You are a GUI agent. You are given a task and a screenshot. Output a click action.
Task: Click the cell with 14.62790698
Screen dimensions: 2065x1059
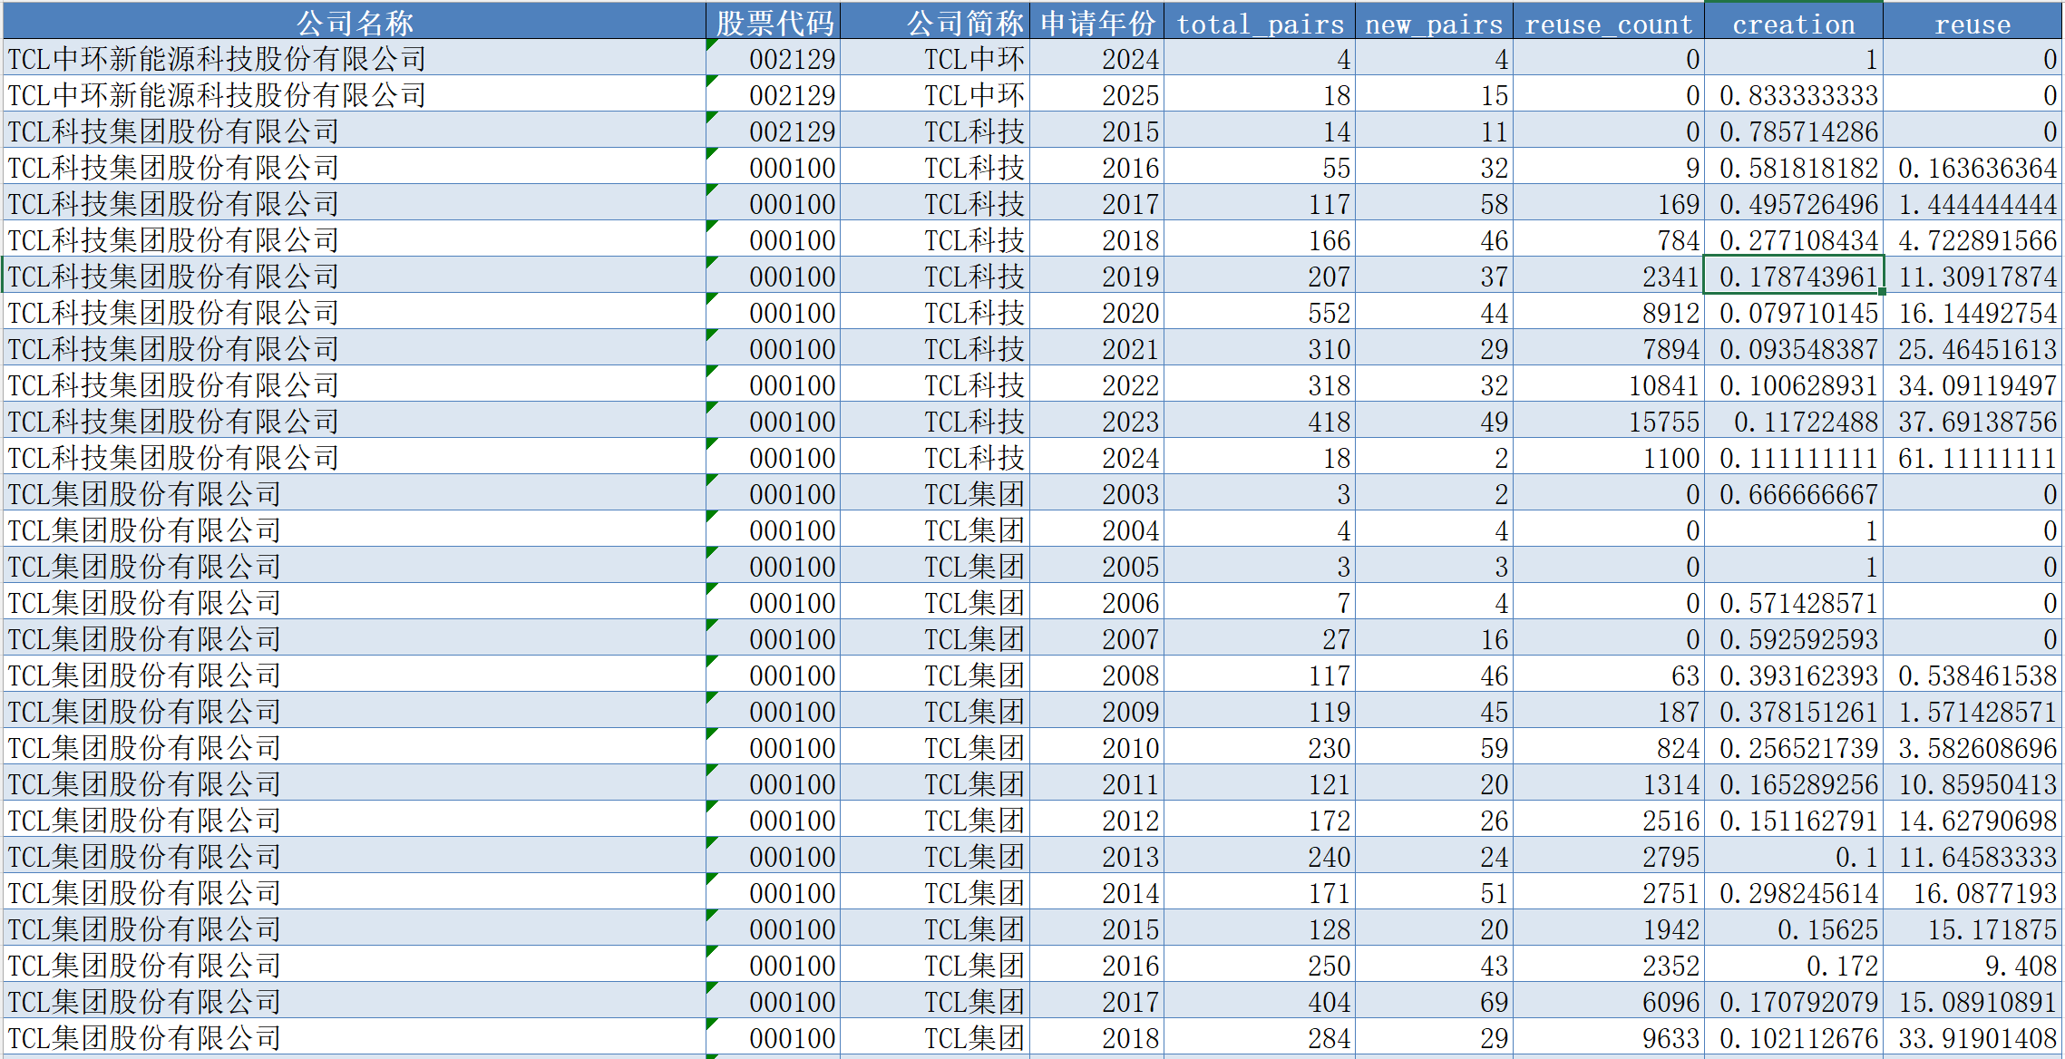pos(1972,820)
